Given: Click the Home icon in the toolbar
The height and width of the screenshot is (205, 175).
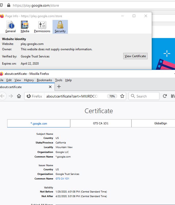Looking at the screenshot, I should (x=19, y=96).
